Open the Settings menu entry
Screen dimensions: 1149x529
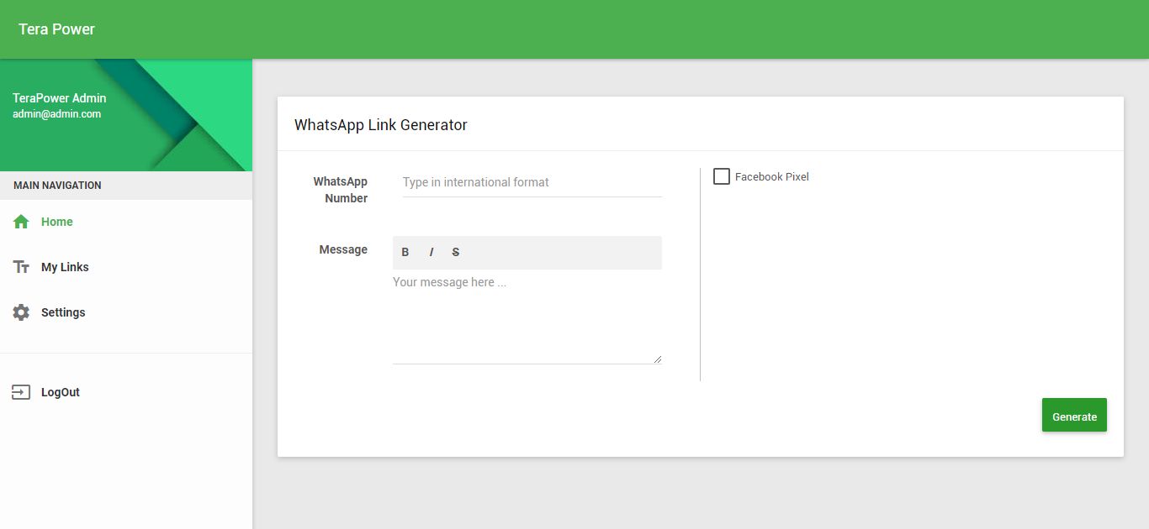[x=63, y=312]
